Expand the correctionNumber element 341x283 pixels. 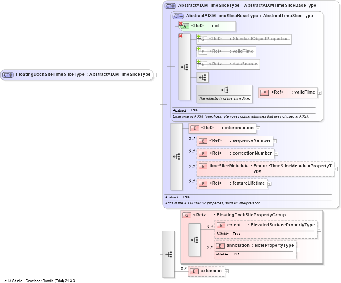click(x=276, y=154)
